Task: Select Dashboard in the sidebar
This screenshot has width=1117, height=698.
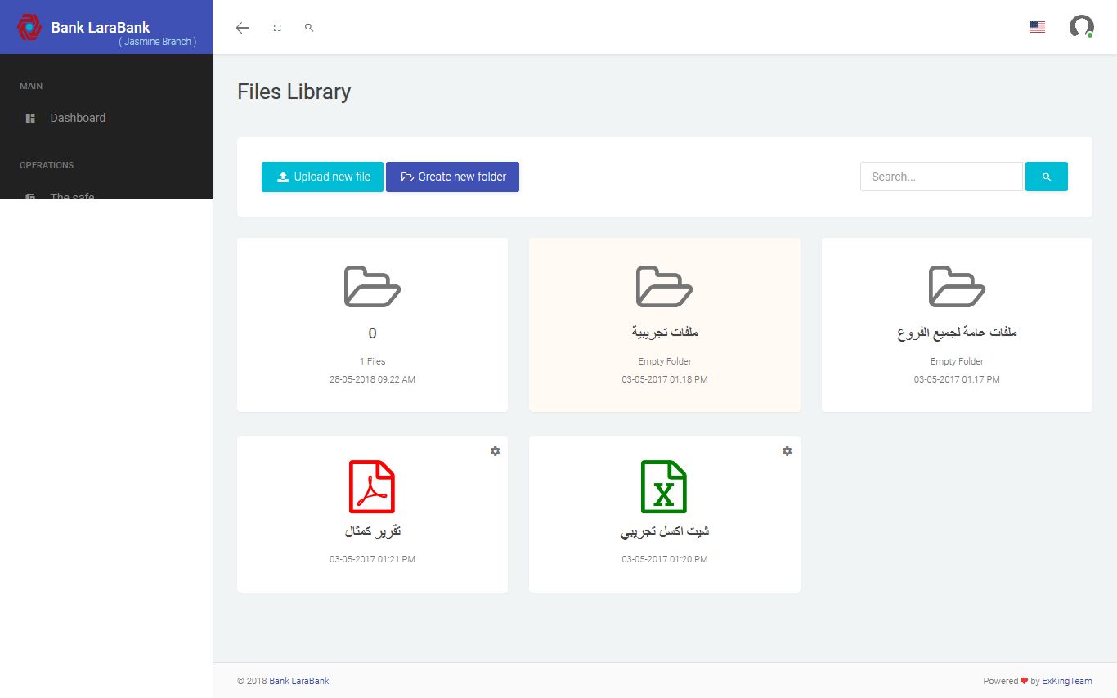Action: 78,118
